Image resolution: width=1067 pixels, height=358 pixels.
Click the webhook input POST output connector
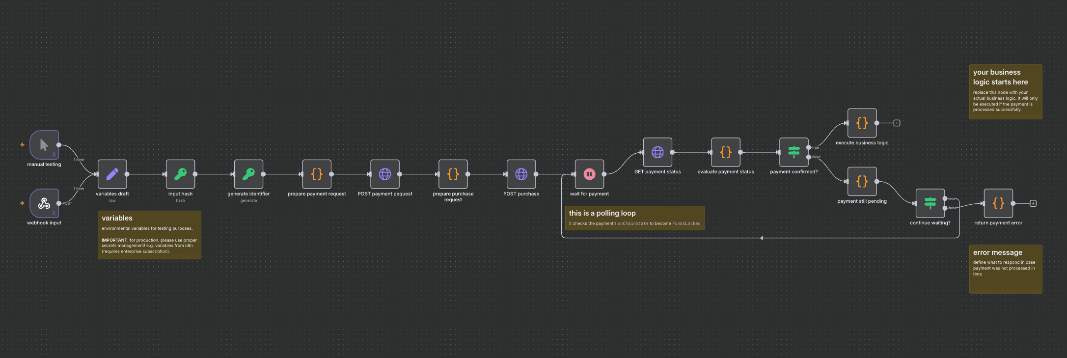59,203
